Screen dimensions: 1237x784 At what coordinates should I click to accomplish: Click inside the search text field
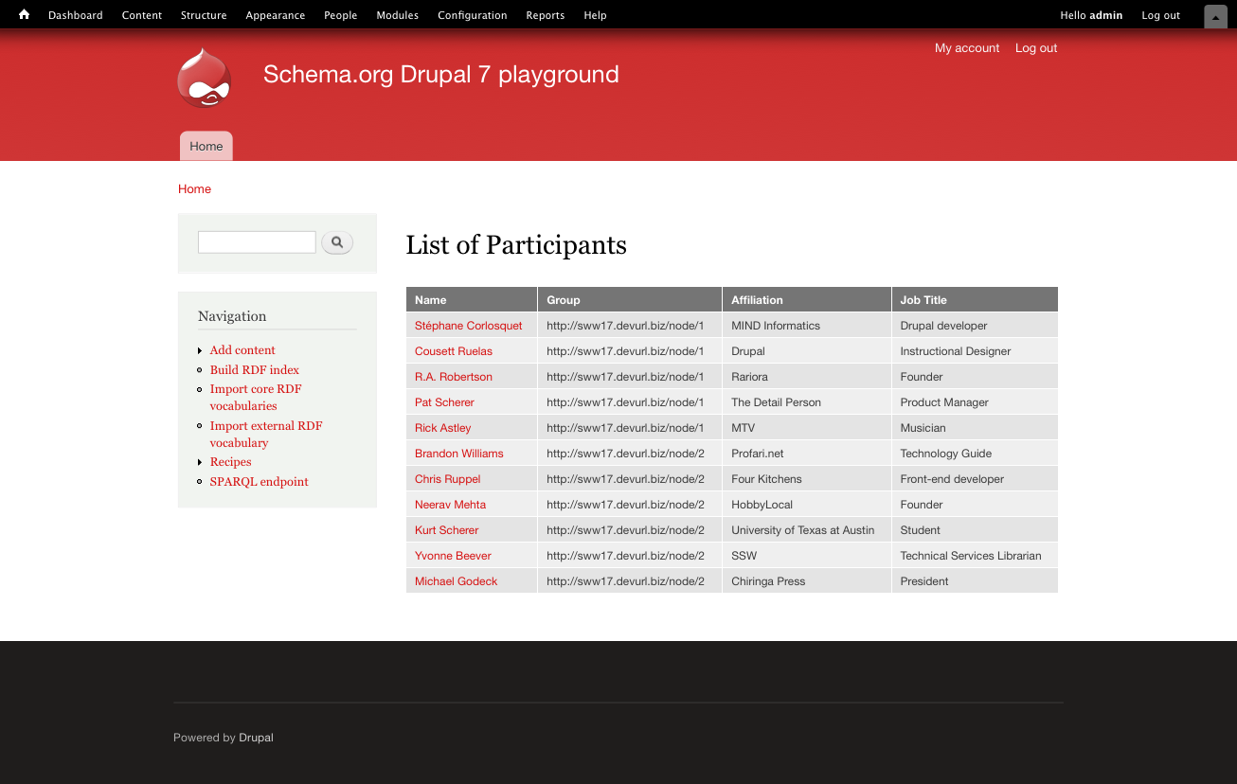pyautogui.click(x=256, y=242)
